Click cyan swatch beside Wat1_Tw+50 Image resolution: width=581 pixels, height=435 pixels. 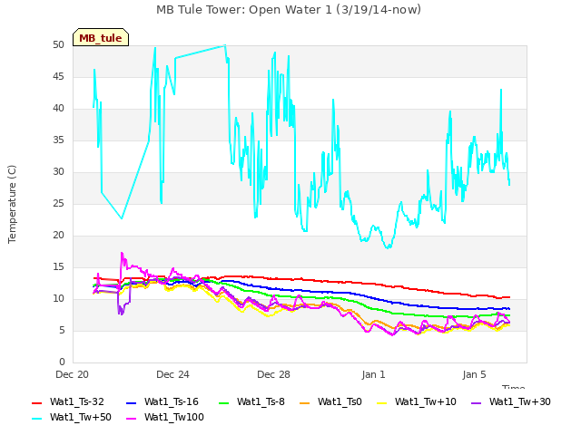point(37,419)
